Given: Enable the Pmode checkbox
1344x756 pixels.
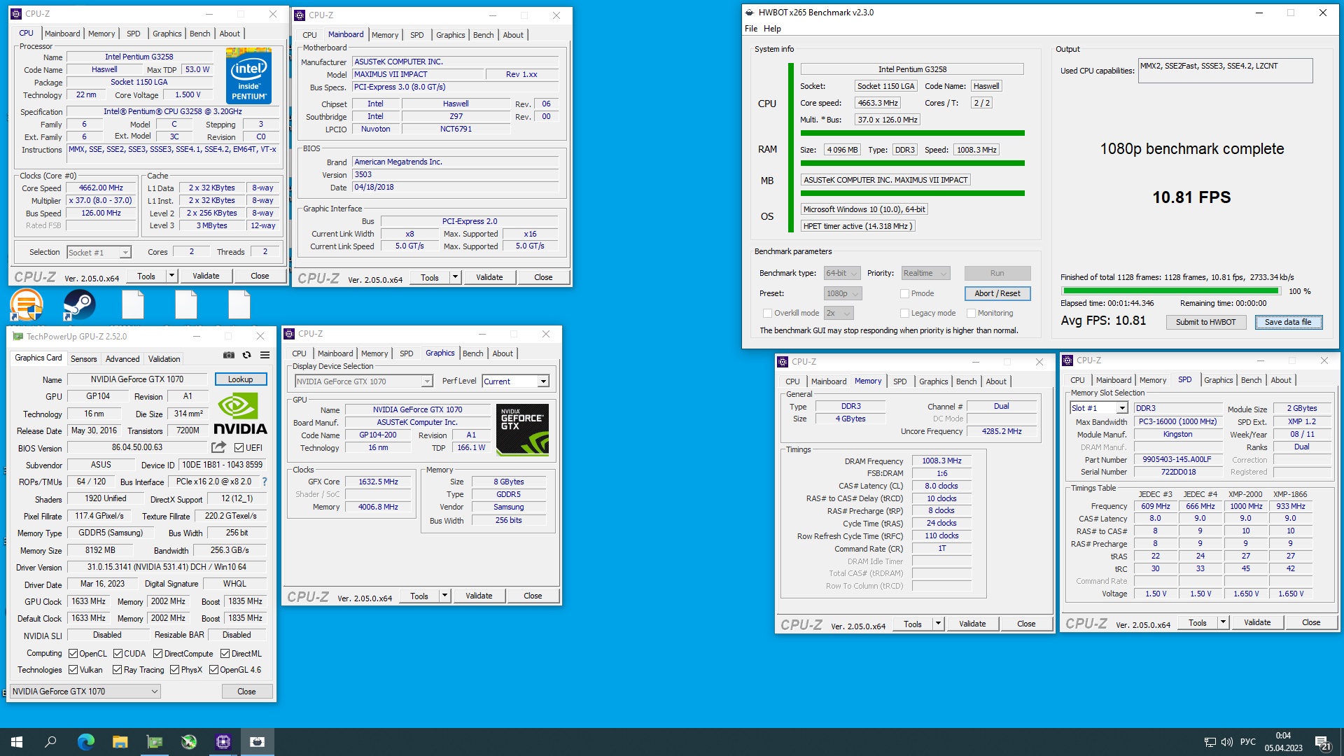Looking at the screenshot, I should pos(904,294).
